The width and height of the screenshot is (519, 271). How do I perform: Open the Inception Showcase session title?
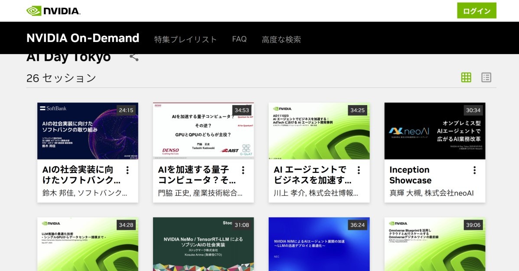pos(410,175)
